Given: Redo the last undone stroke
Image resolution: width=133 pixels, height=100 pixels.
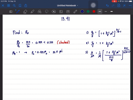Looking at the screenshot, I should coord(113,6).
